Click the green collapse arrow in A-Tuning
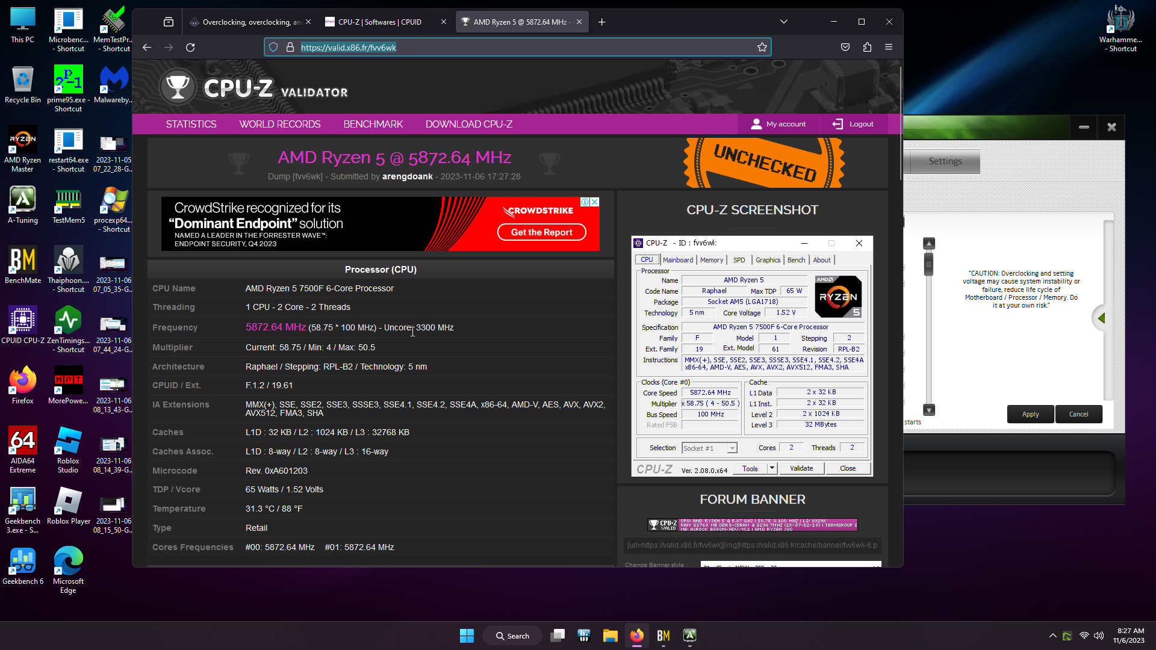 point(1101,318)
